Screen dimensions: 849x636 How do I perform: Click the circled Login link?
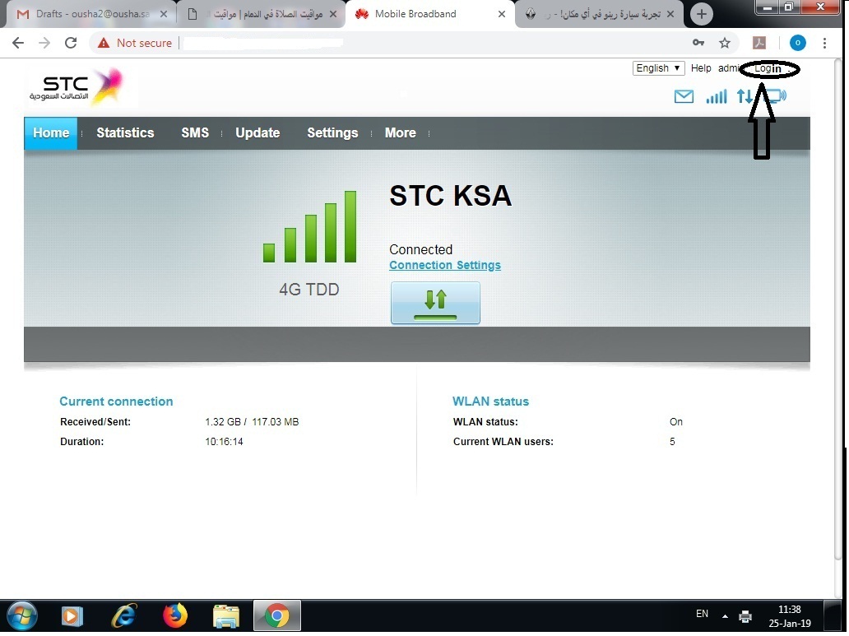tap(768, 68)
